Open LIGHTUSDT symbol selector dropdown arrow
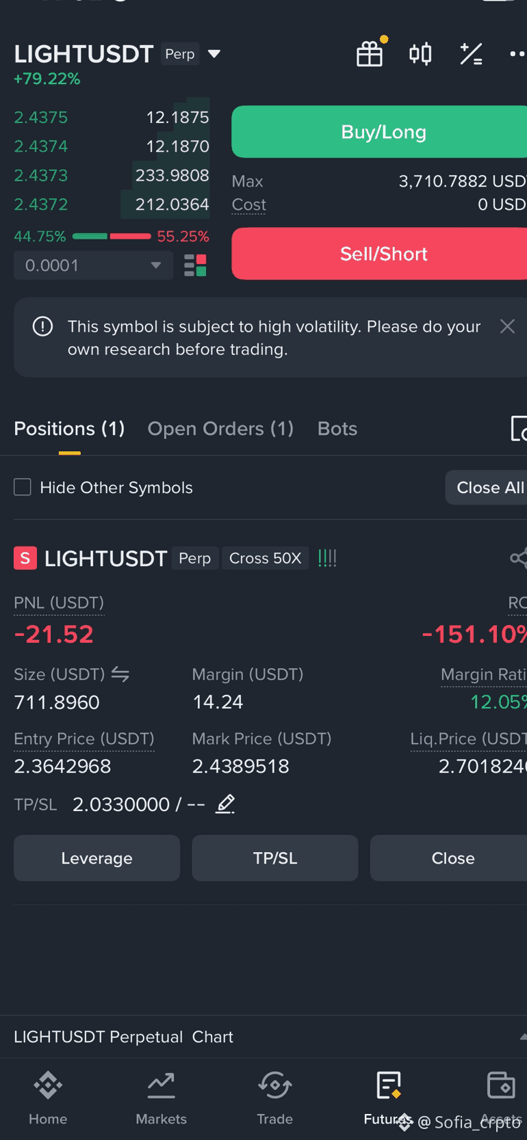Image resolution: width=527 pixels, height=1140 pixels. [x=214, y=53]
